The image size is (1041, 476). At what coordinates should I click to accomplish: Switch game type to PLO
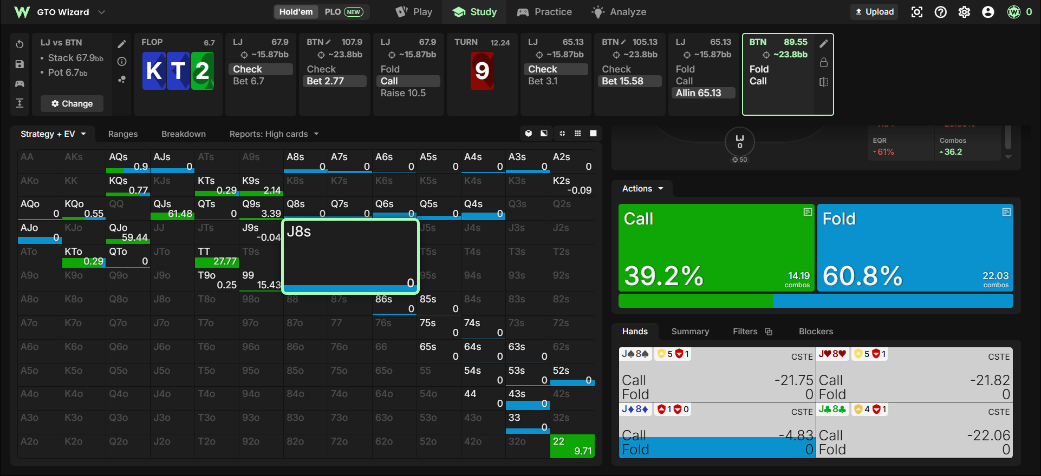pyautogui.click(x=343, y=12)
